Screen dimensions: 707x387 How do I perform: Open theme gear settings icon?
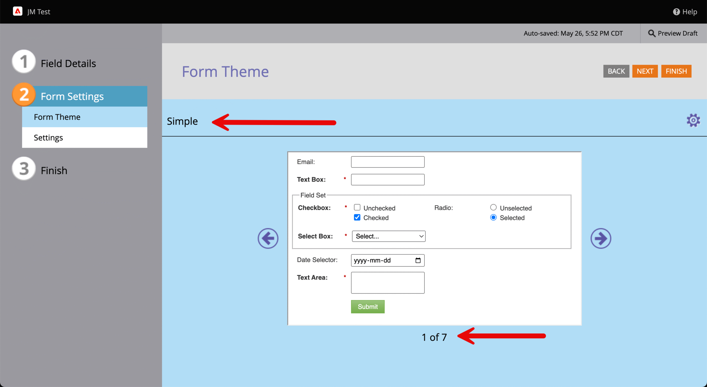pos(693,120)
